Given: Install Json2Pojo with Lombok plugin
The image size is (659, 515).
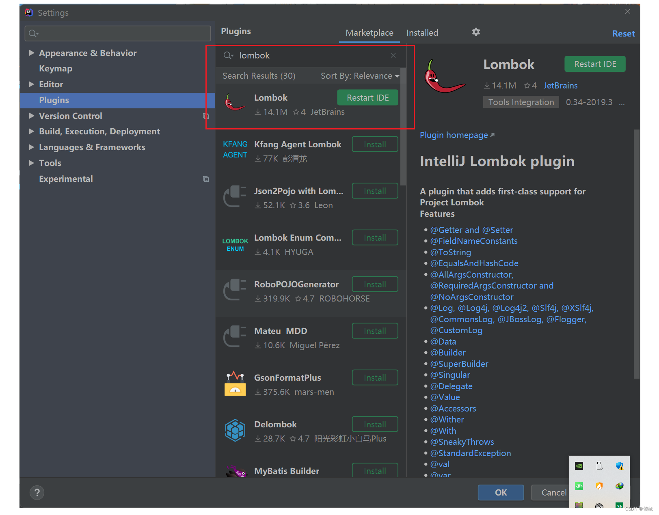Looking at the screenshot, I should [x=375, y=191].
